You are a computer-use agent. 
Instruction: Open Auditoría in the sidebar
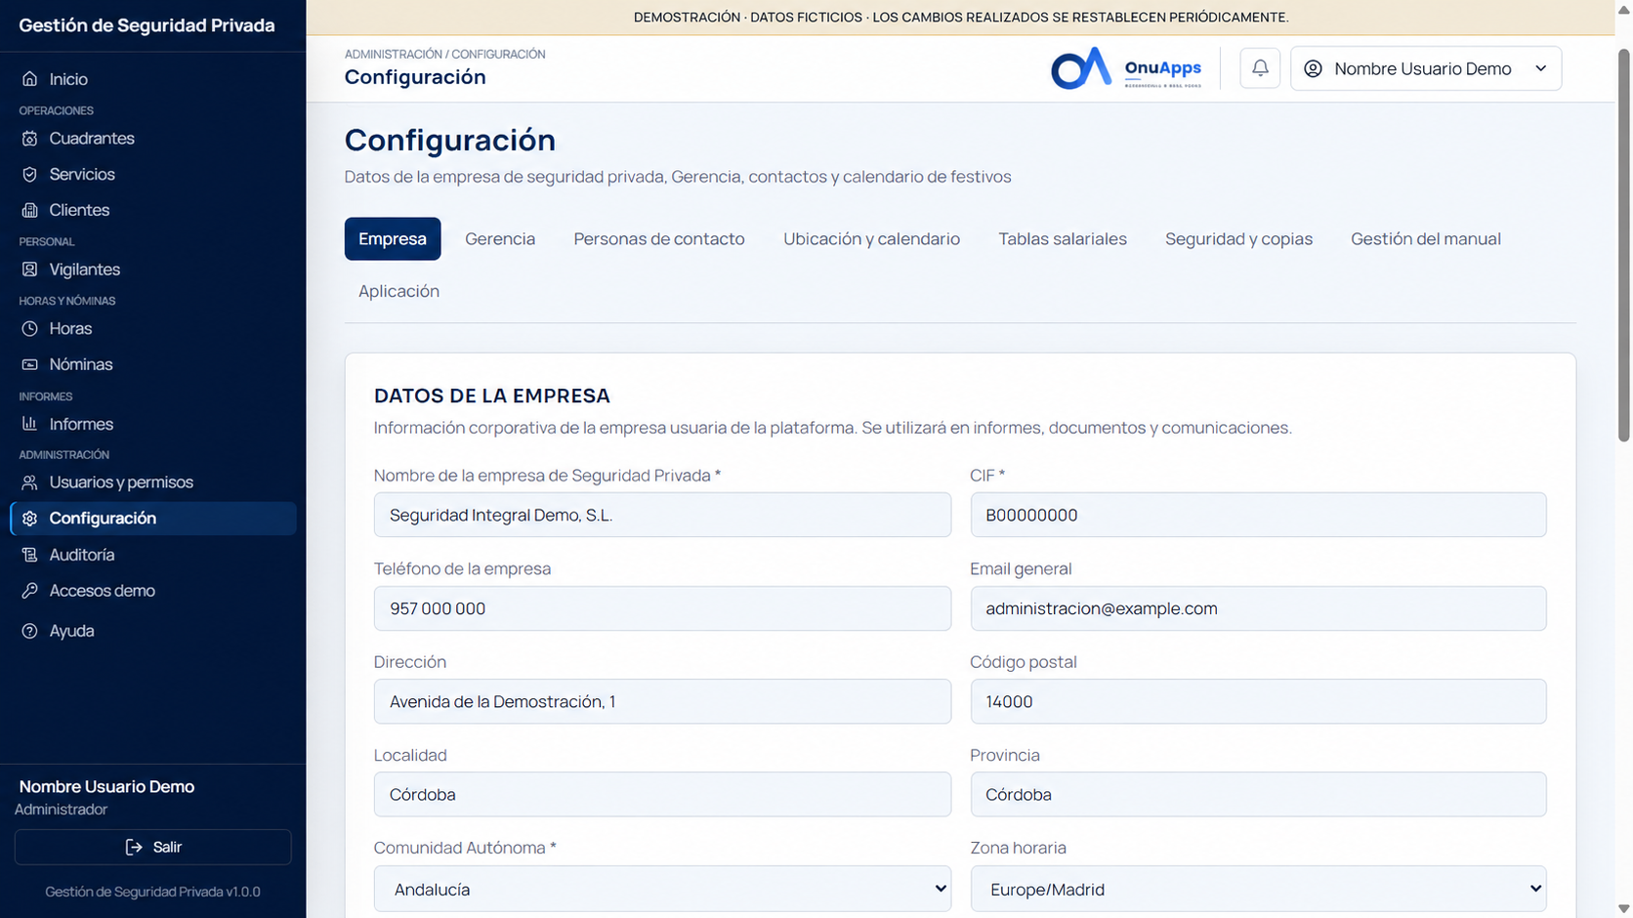(x=153, y=555)
